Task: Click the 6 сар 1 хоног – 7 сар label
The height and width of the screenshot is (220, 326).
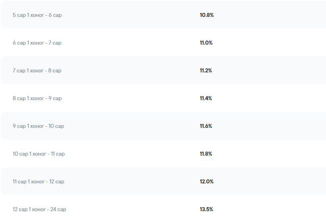Action: [37, 43]
